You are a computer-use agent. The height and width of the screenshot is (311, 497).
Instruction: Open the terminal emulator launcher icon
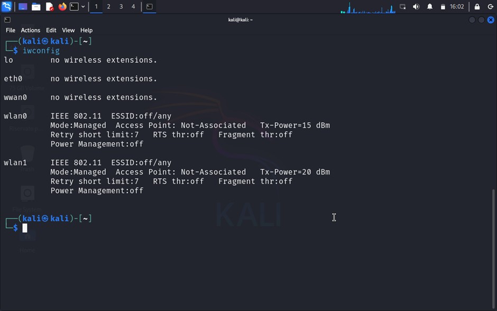[75, 7]
